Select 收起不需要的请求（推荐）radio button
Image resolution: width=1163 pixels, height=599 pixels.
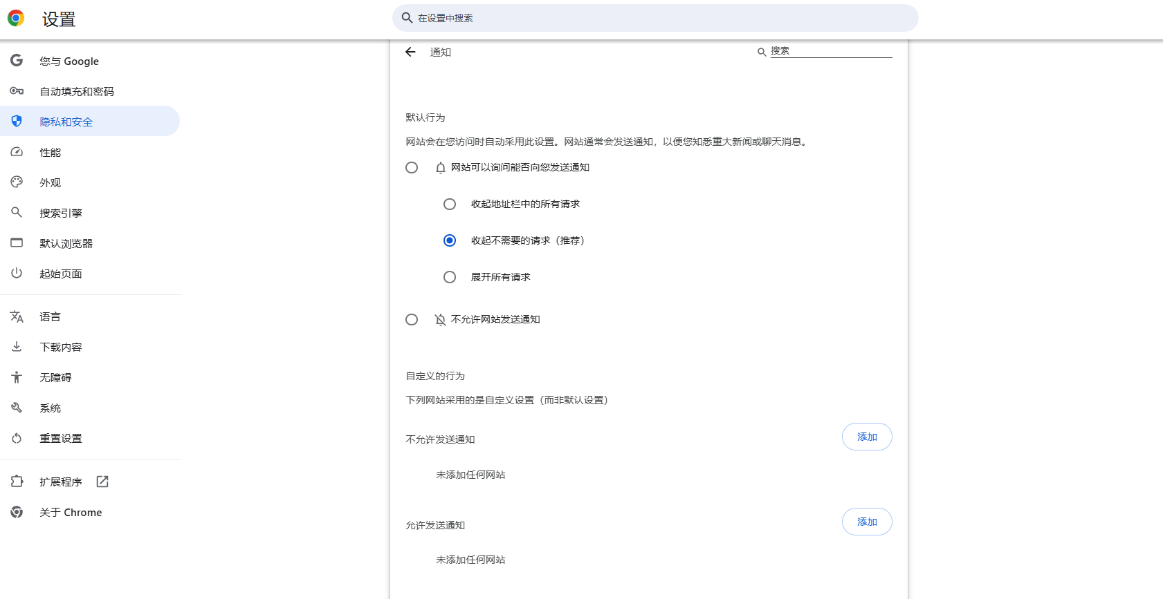click(450, 240)
